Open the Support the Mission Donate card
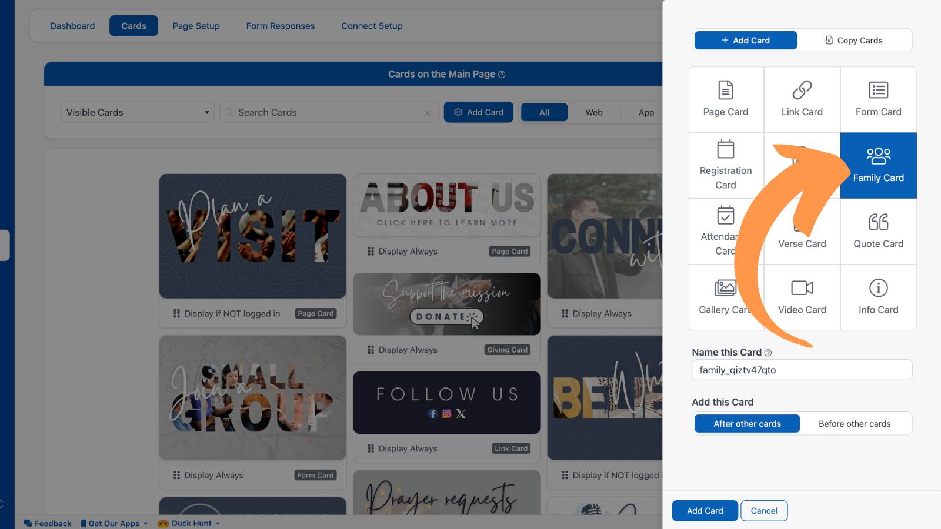The height and width of the screenshot is (529, 941). point(446,304)
